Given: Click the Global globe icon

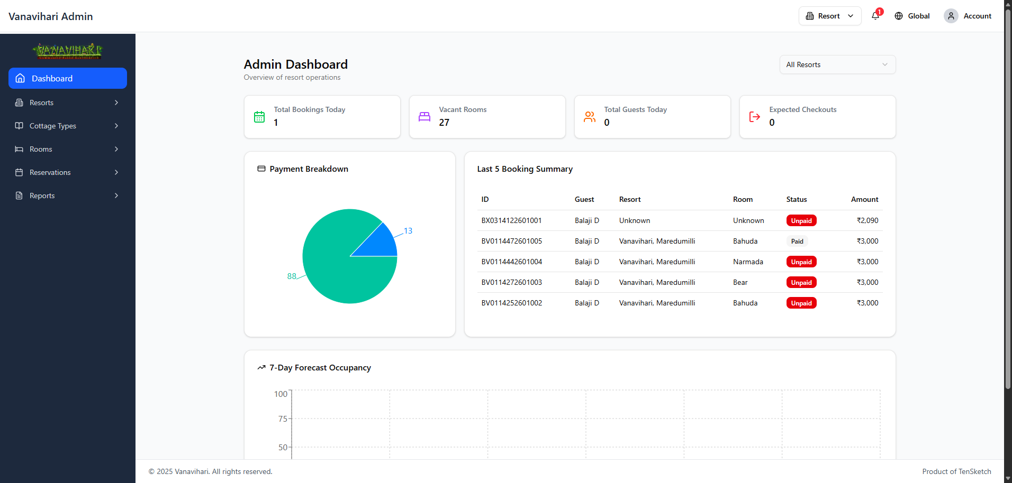Looking at the screenshot, I should 899,16.
